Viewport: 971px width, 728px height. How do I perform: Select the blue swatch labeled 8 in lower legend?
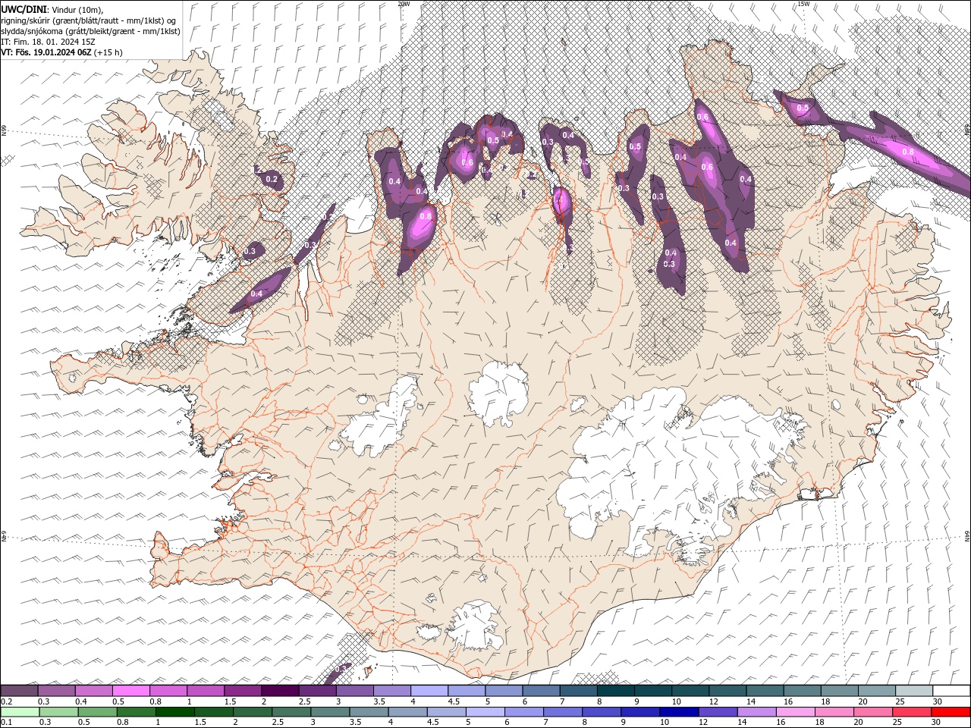click(x=602, y=712)
